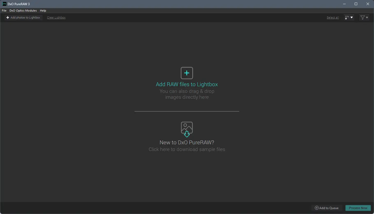Open the filter funnel dropdown
This screenshot has width=374, height=214.
pos(364,17)
